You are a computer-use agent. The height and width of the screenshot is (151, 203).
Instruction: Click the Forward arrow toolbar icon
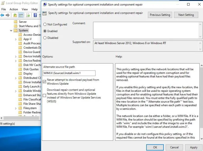[8, 15]
